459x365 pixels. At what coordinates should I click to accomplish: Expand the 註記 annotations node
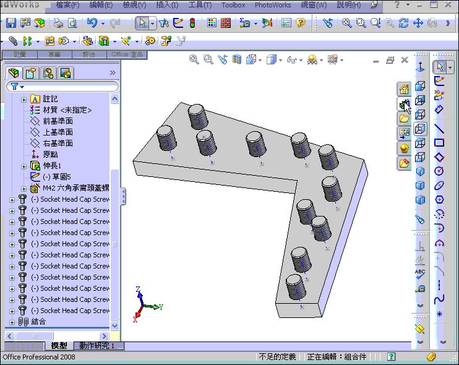click(x=24, y=100)
